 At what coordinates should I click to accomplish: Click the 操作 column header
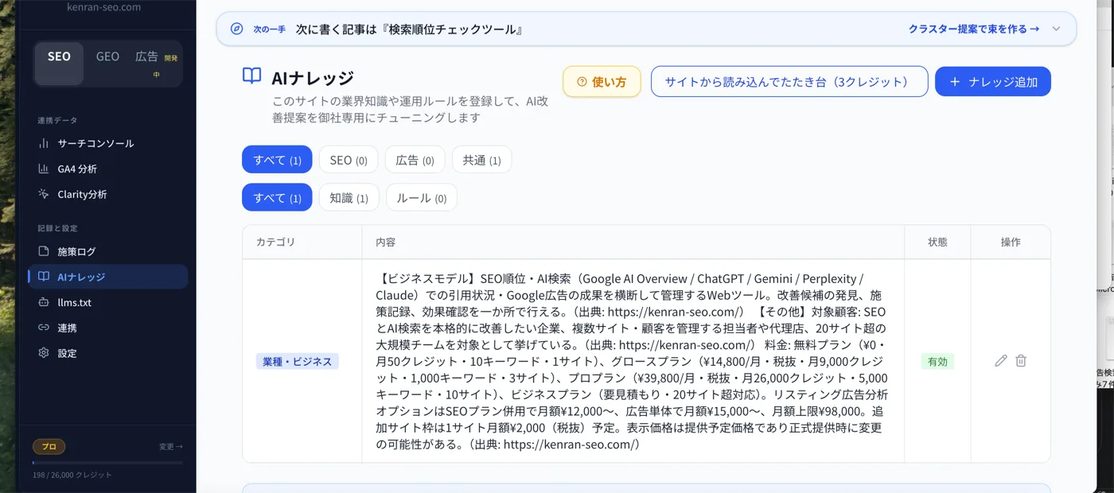[x=1011, y=242]
